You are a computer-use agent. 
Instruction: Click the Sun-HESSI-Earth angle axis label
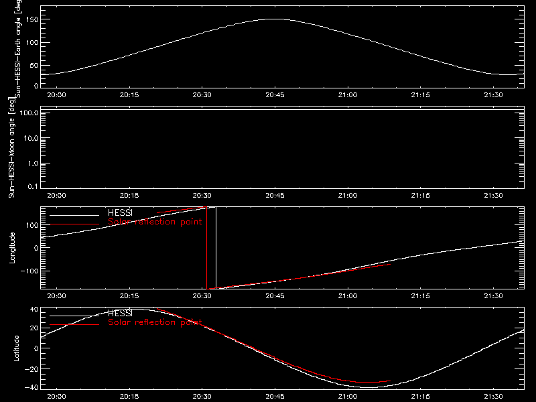point(18,48)
